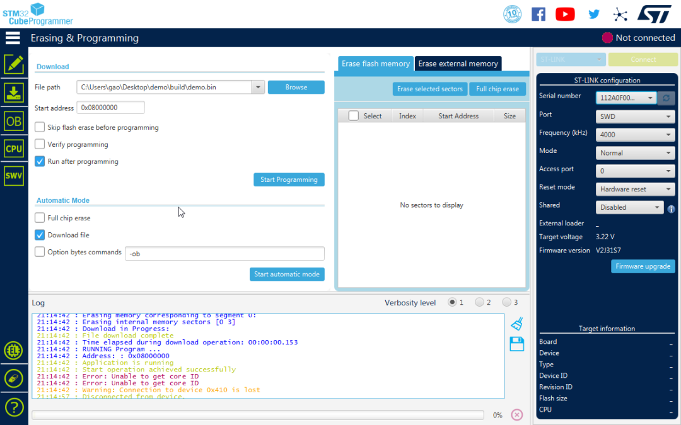Click the Size column header
This screenshot has width=681, height=425.
coord(509,116)
